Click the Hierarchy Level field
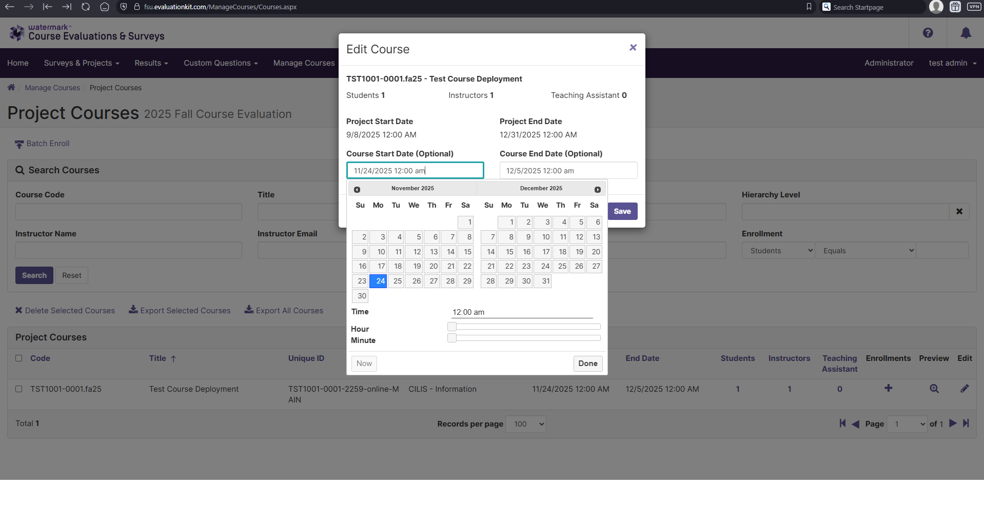This screenshot has height=505, width=984. (845, 212)
